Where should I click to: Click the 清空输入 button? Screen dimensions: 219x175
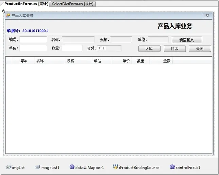click(187, 40)
